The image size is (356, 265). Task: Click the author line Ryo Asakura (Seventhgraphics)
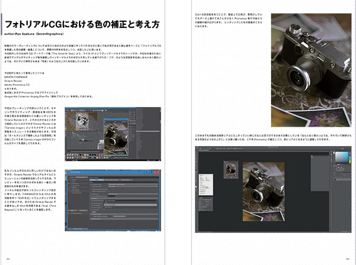34,34
